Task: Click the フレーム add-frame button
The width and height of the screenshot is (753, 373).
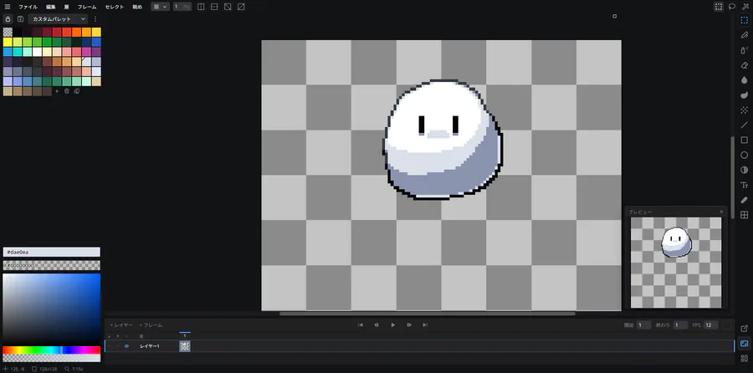Action: (151, 325)
